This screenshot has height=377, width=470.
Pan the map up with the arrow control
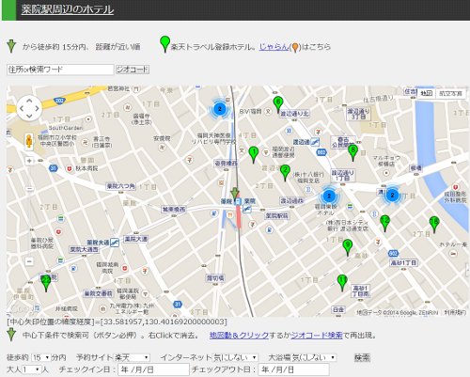click(29, 101)
